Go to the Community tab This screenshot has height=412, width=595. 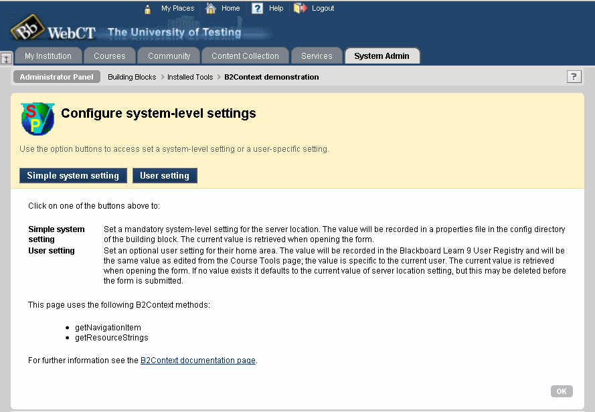click(169, 56)
